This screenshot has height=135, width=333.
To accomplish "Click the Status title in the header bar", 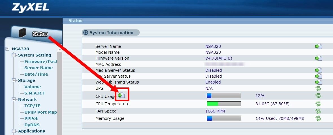I will [75, 21].
